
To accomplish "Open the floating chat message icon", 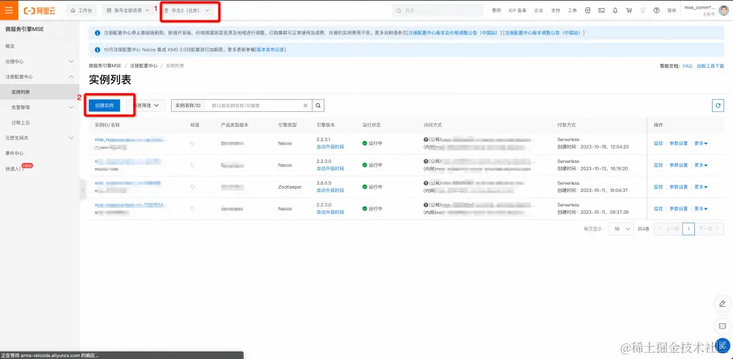I will coord(722,326).
